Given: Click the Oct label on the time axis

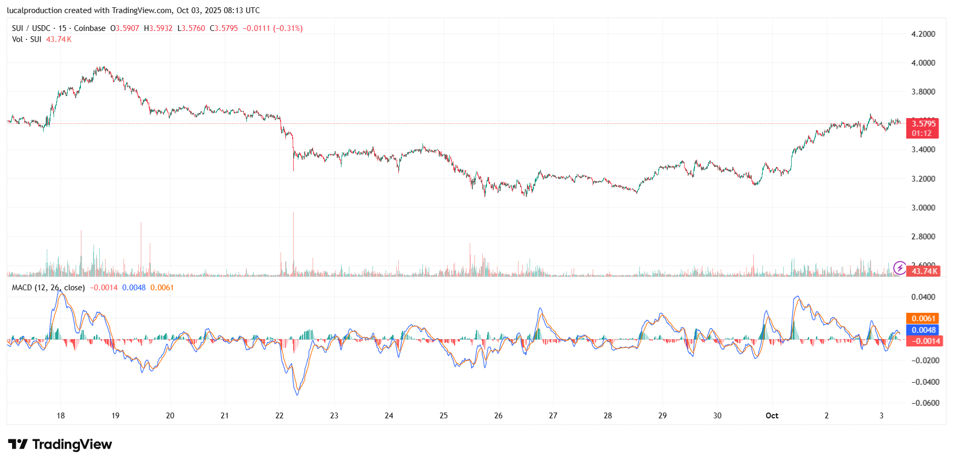Looking at the screenshot, I should pos(772,416).
